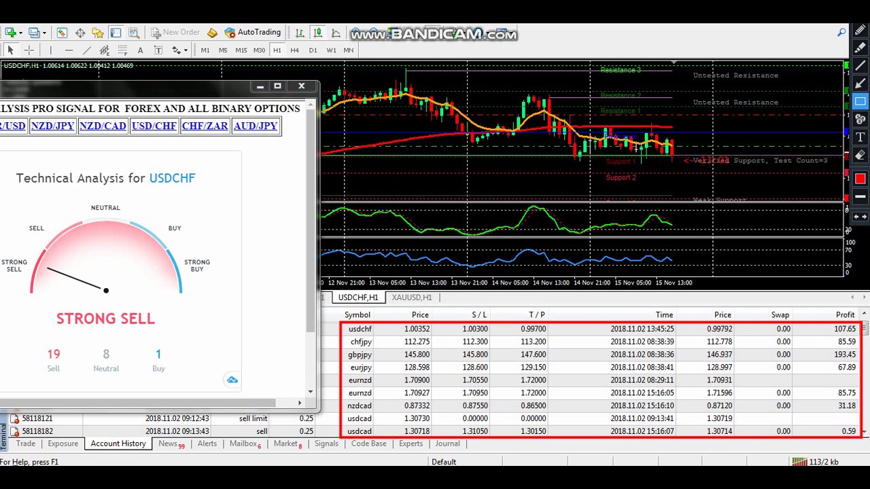Select Bandicam text 'T' tool
The image size is (870, 489).
coord(860,137)
